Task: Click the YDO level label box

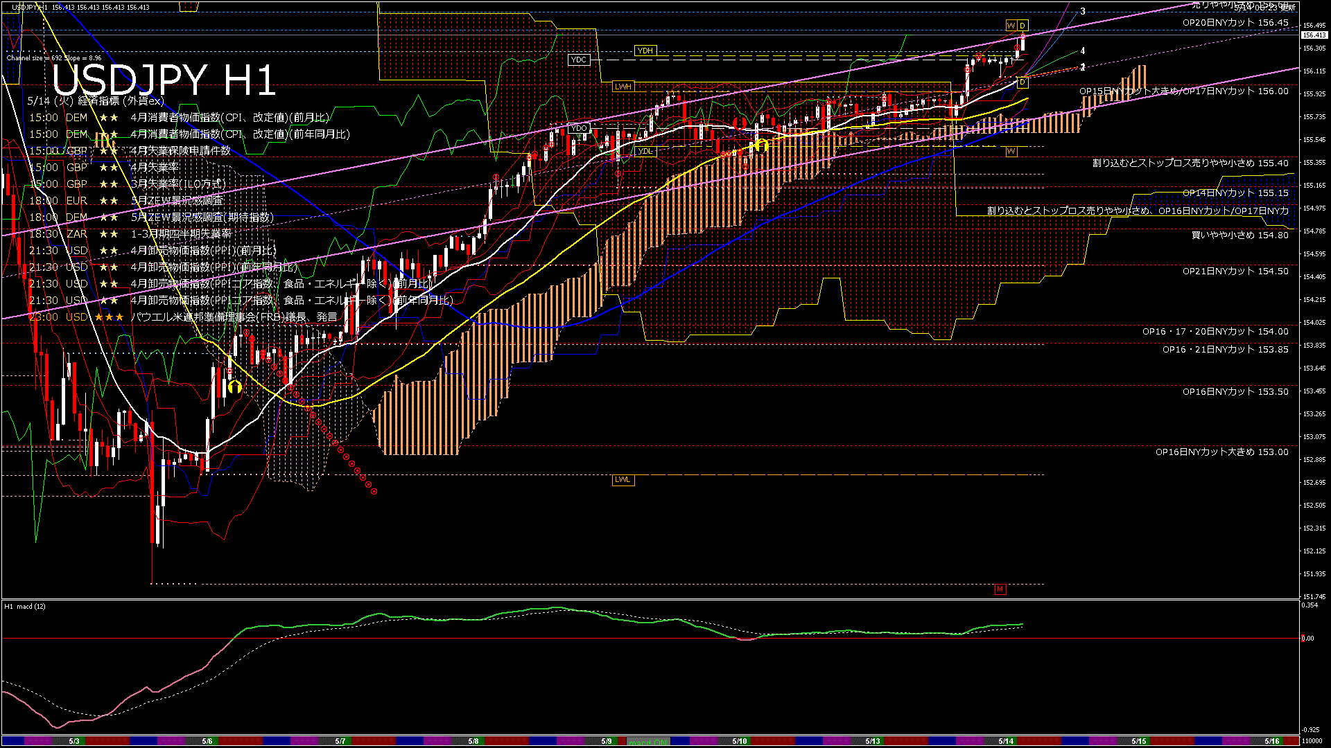Action: point(578,128)
